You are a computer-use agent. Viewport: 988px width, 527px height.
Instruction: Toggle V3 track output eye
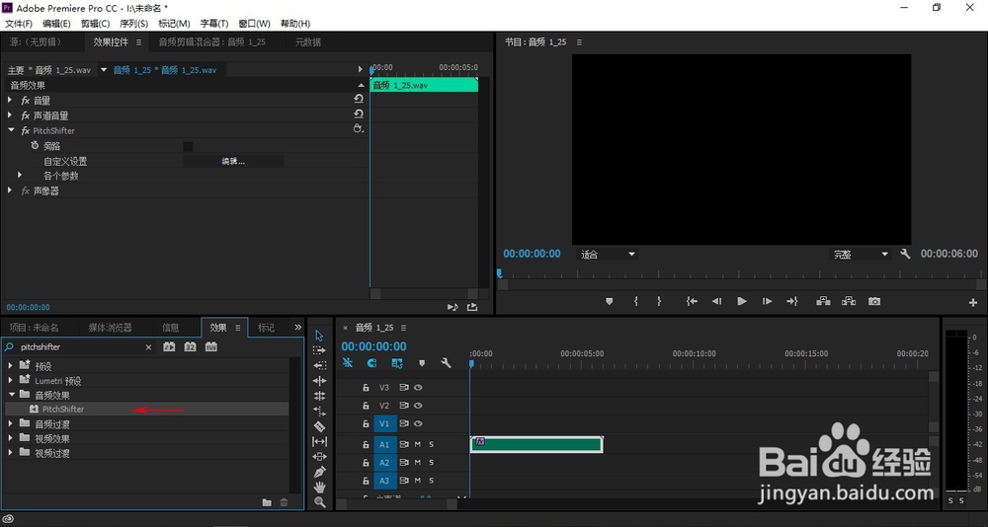click(418, 388)
